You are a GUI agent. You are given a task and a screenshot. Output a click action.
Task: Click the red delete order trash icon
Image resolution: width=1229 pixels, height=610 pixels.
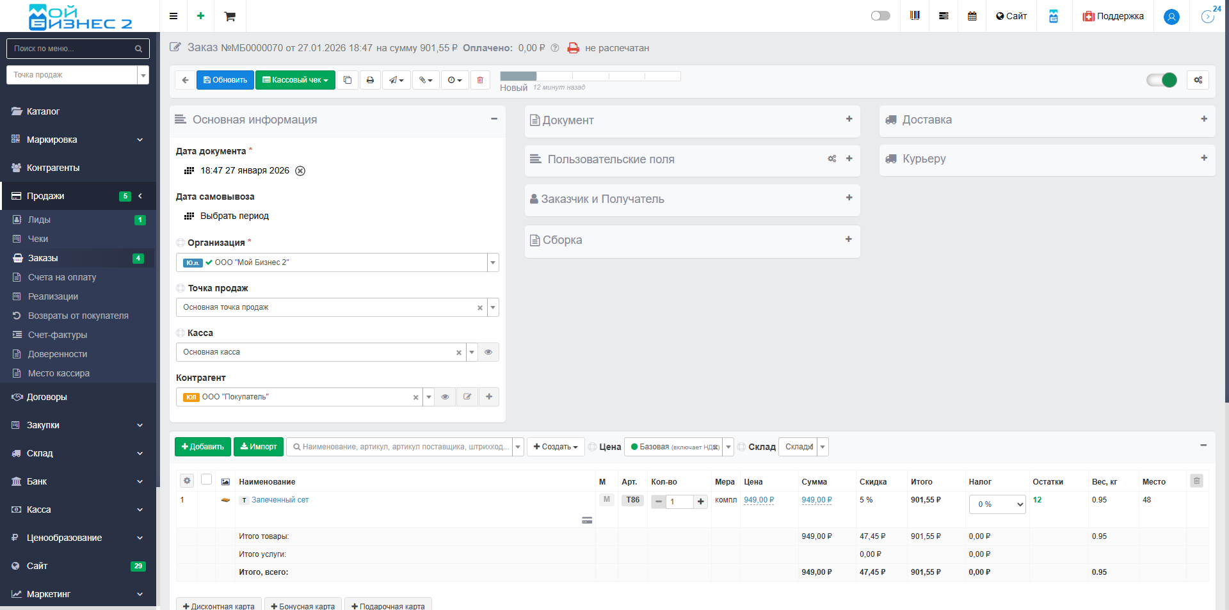click(x=480, y=80)
